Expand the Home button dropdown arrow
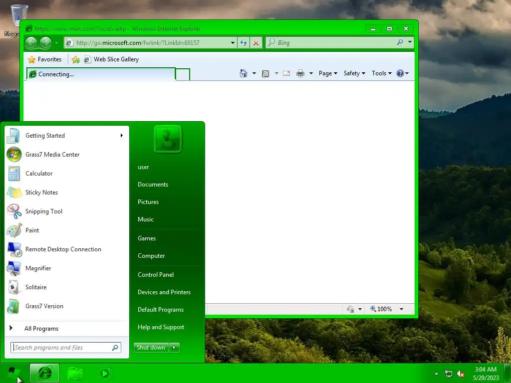 [254, 73]
